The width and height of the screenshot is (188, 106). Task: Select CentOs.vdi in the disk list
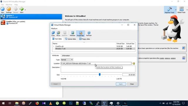94,46
